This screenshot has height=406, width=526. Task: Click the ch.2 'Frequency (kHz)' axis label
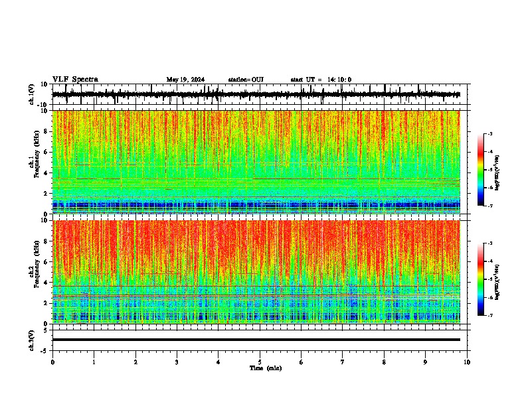(36, 264)
